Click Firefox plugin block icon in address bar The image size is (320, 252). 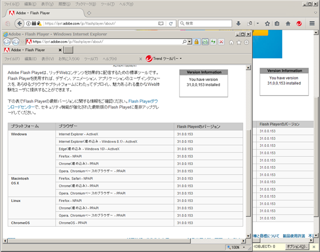[x=34, y=23]
